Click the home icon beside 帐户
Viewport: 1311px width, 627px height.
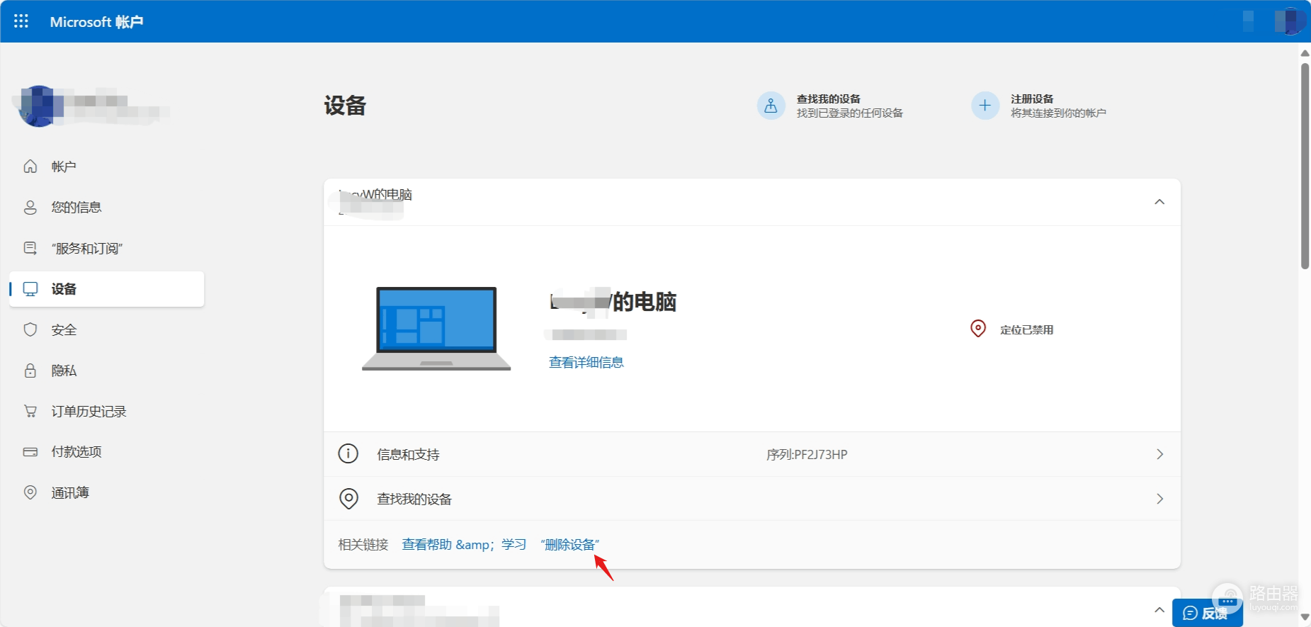[30, 166]
